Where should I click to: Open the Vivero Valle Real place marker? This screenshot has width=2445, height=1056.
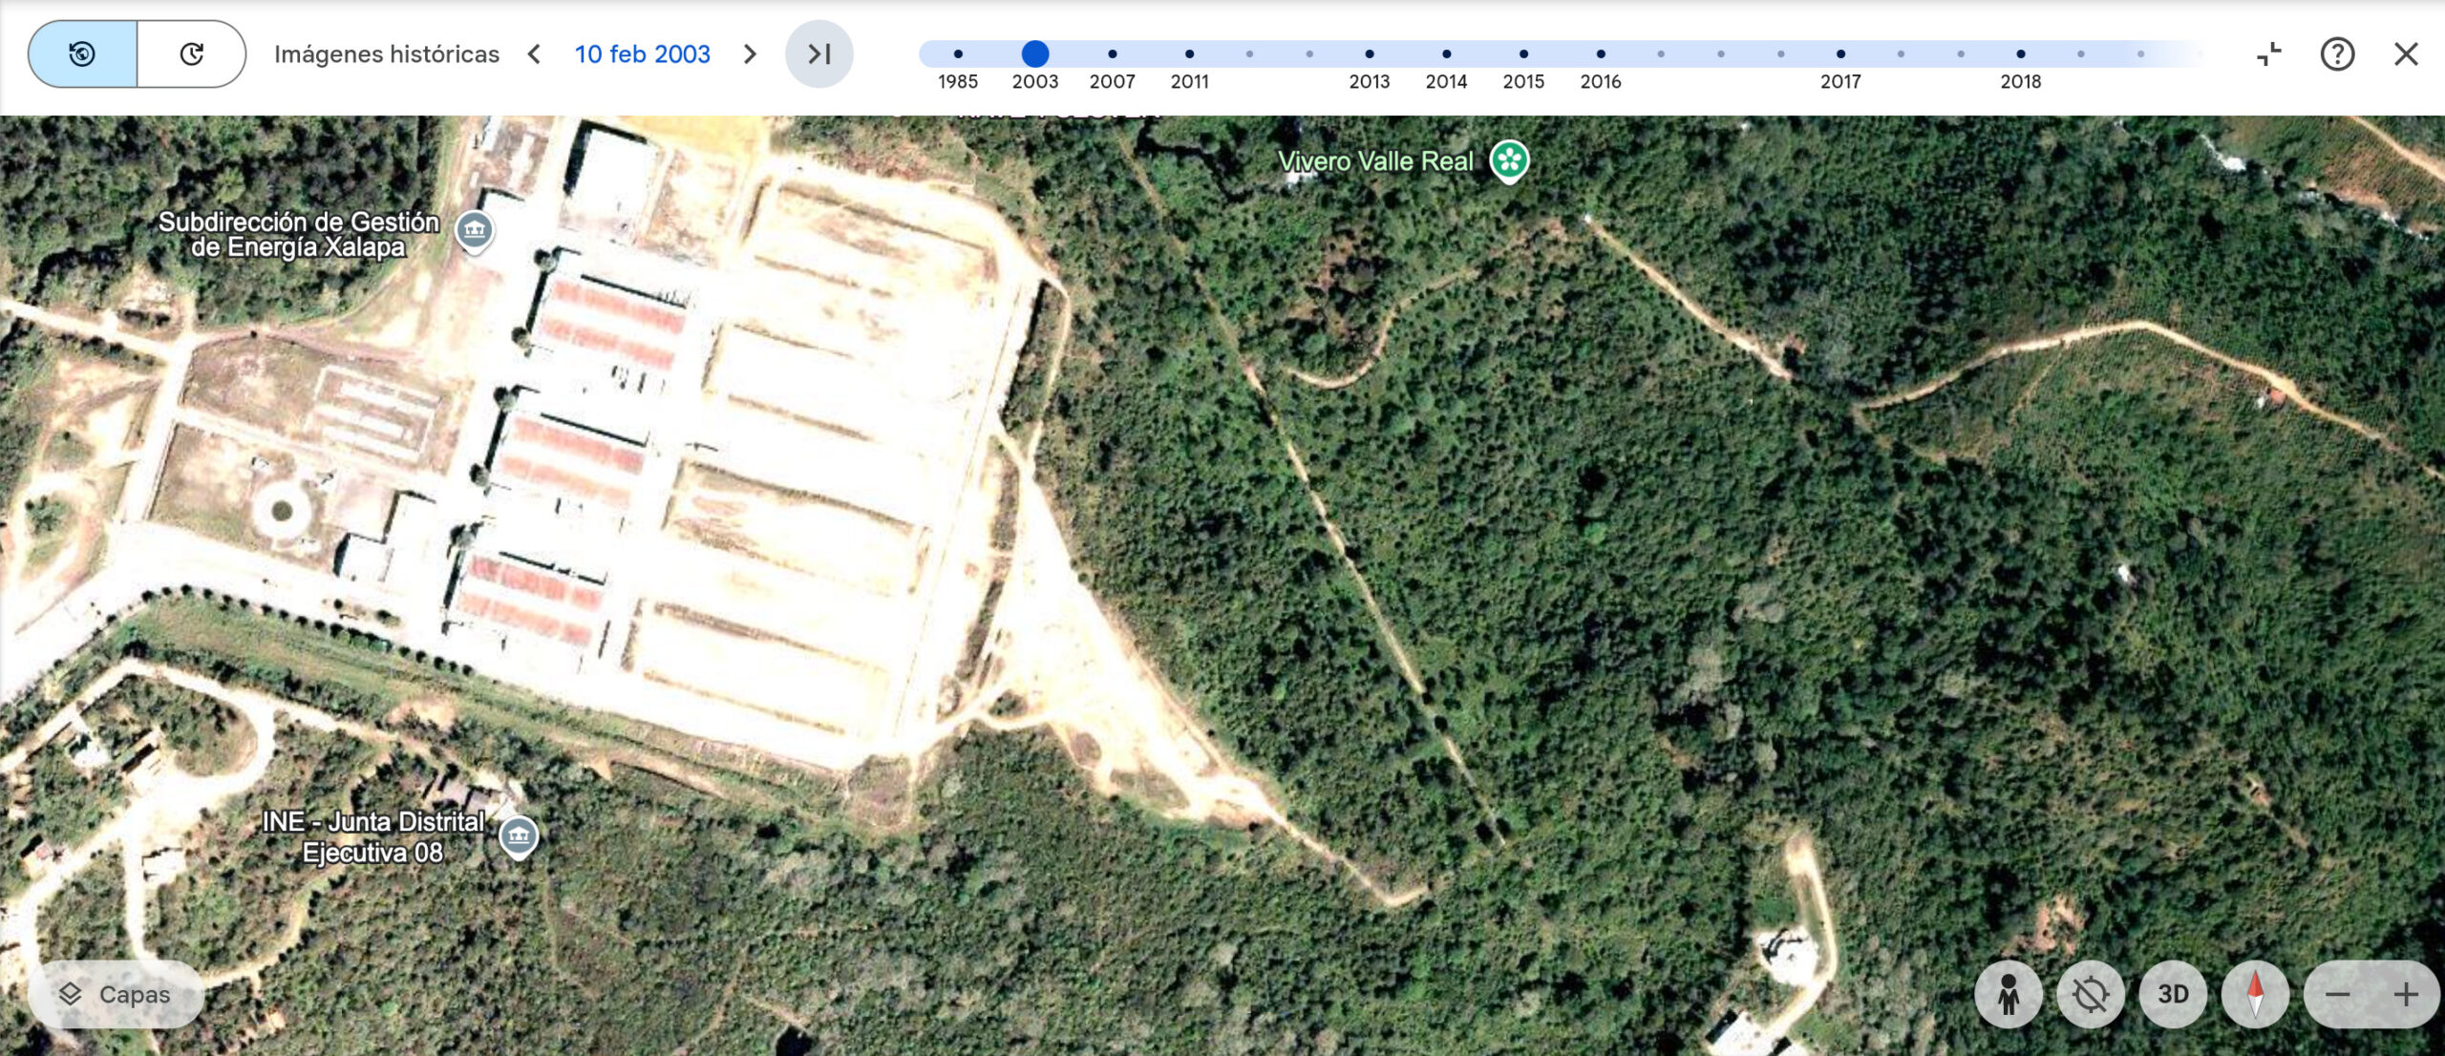[1509, 160]
